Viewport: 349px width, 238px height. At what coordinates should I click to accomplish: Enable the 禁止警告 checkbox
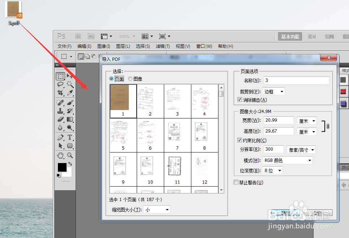(236, 182)
